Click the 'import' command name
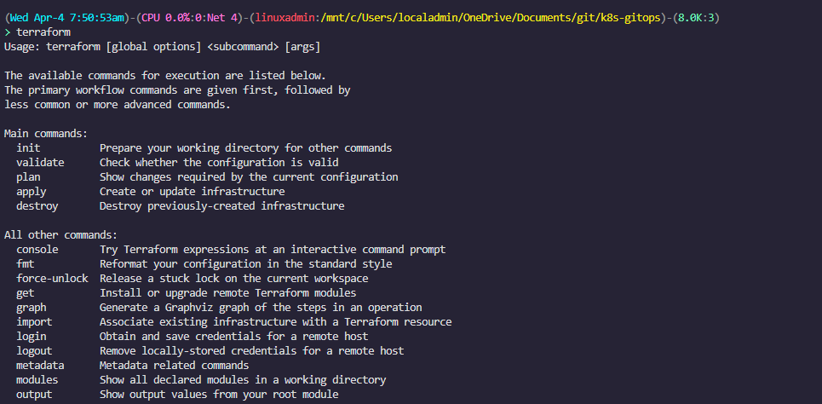Viewport: 822px width, 404px height. (34, 321)
